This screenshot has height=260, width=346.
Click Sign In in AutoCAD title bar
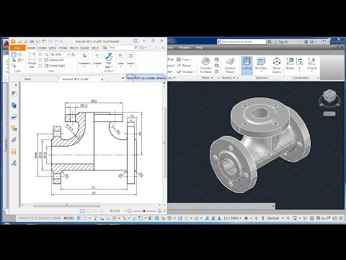point(283,42)
